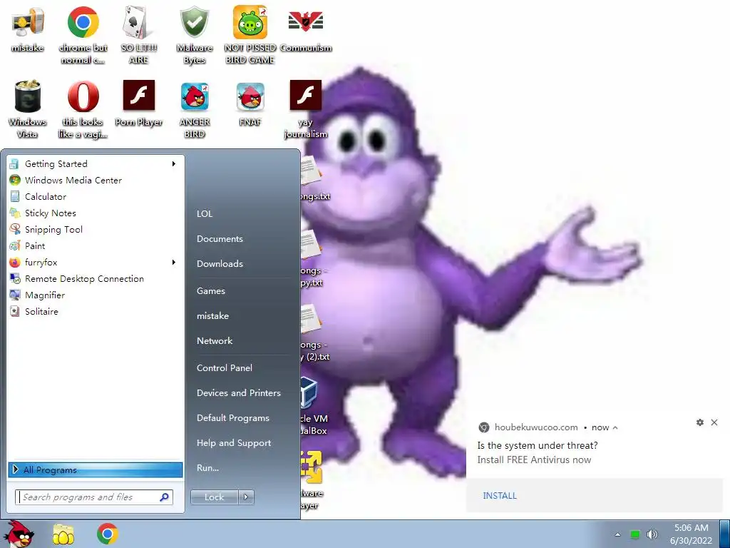
Task: Click the Angry Bird Start button on taskbar
Action: [x=19, y=534]
